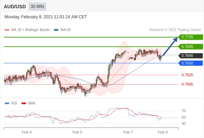The image size is (204, 138).
Task: Click the pink MA 20 legend swatch
Action: coord(7,30)
